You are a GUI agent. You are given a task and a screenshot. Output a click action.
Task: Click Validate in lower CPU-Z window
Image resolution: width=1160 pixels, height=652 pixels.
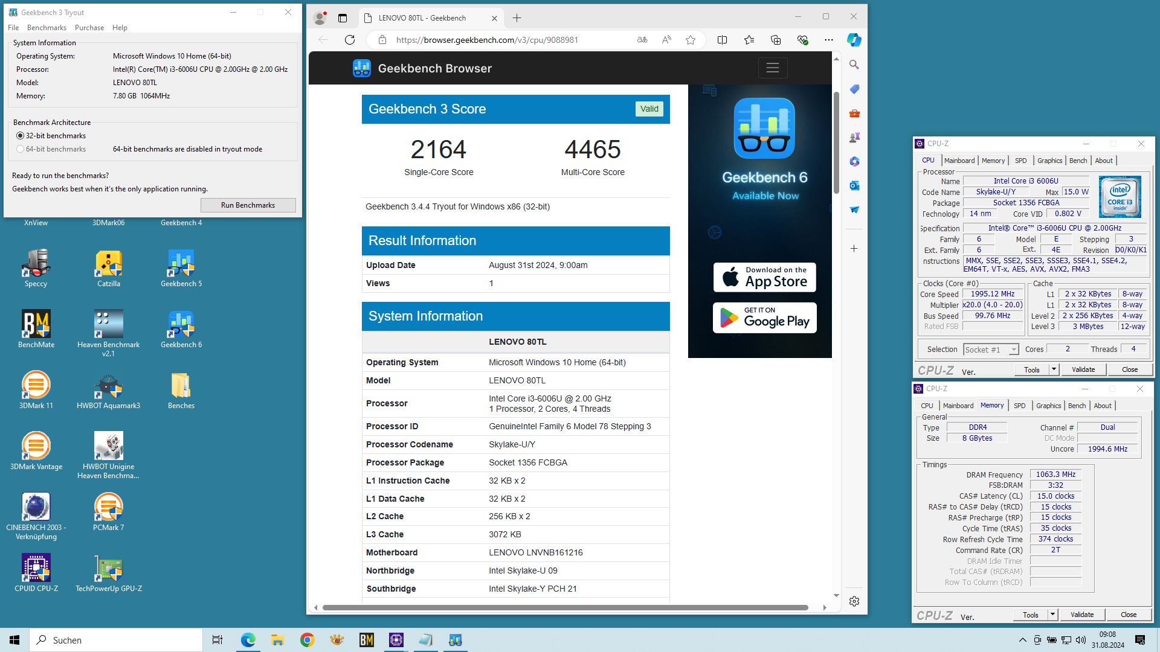click(1081, 615)
